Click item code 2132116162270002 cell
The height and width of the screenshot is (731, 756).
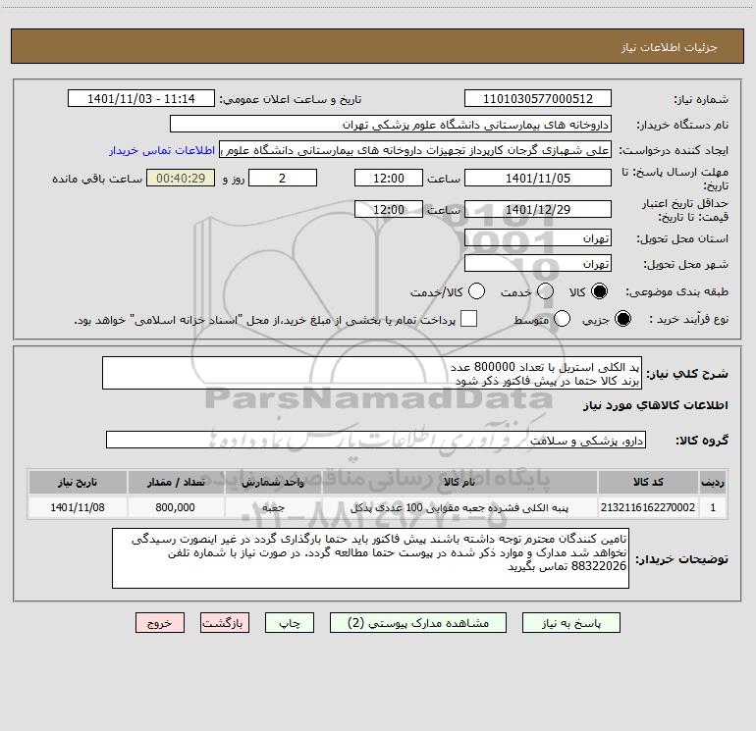[648, 507]
